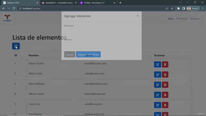Edit Willie Colón entry

point(157,74)
